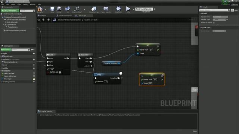The image size is (239, 134).
Task: Click the Simulation toolbar icon
Action: coord(118,9)
